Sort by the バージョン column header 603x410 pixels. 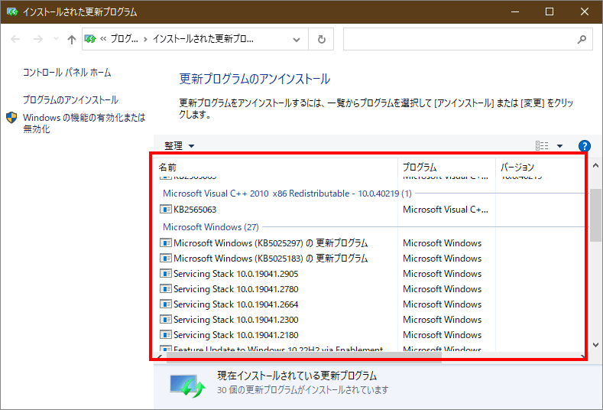(x=540, y=167)
